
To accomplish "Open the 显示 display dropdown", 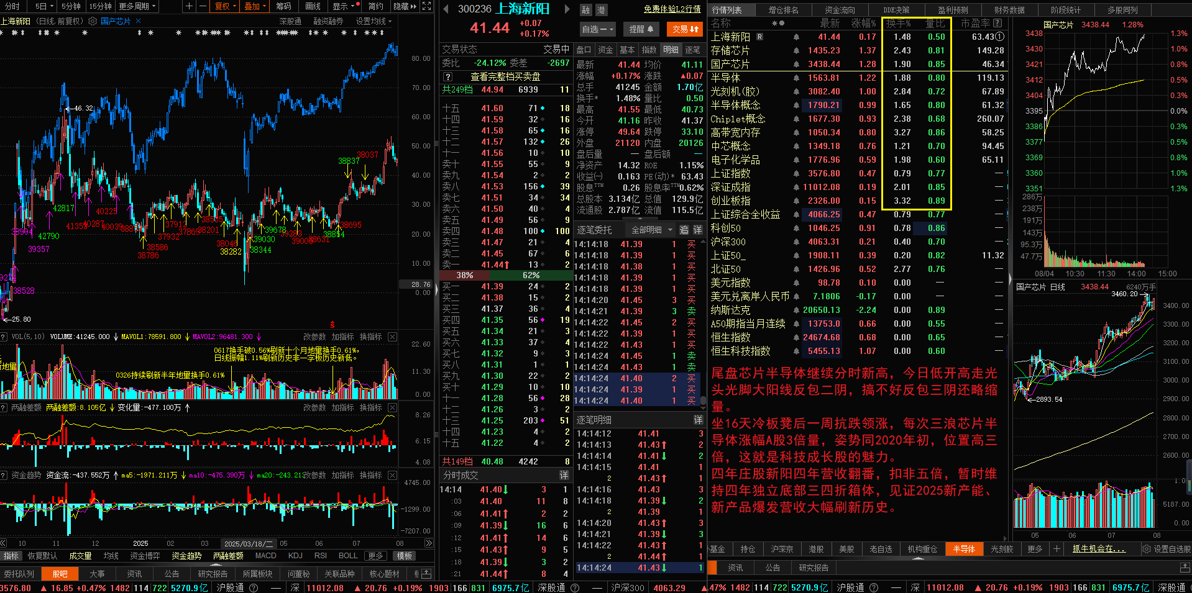I will click(343, 6).
